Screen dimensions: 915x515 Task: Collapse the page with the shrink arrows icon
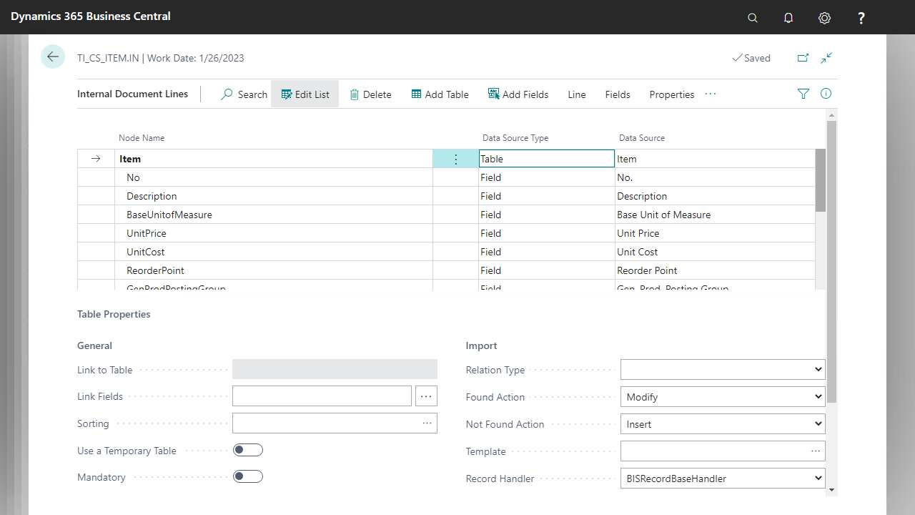pyautogui.click(x=827, y=58)
